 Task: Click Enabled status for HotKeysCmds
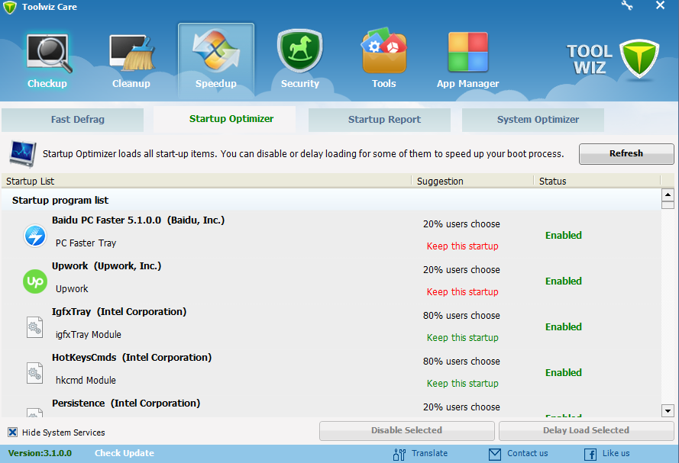(564, 373)
